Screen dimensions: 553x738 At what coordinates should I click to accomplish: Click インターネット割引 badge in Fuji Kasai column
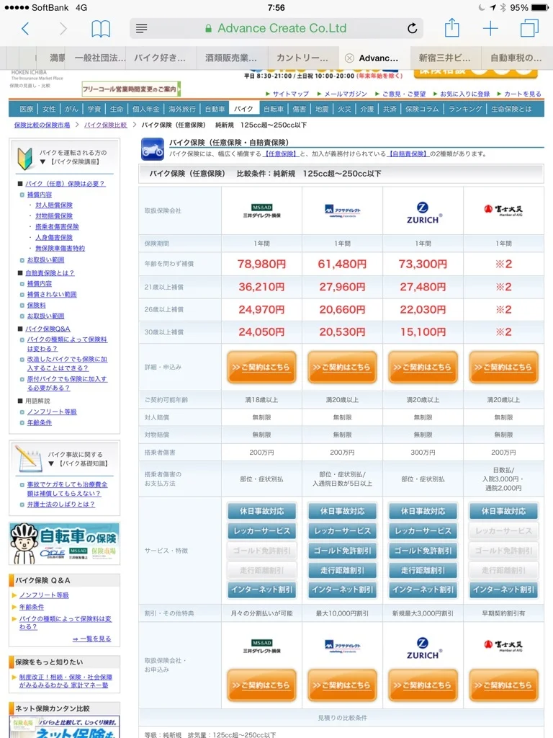(503, 590)
